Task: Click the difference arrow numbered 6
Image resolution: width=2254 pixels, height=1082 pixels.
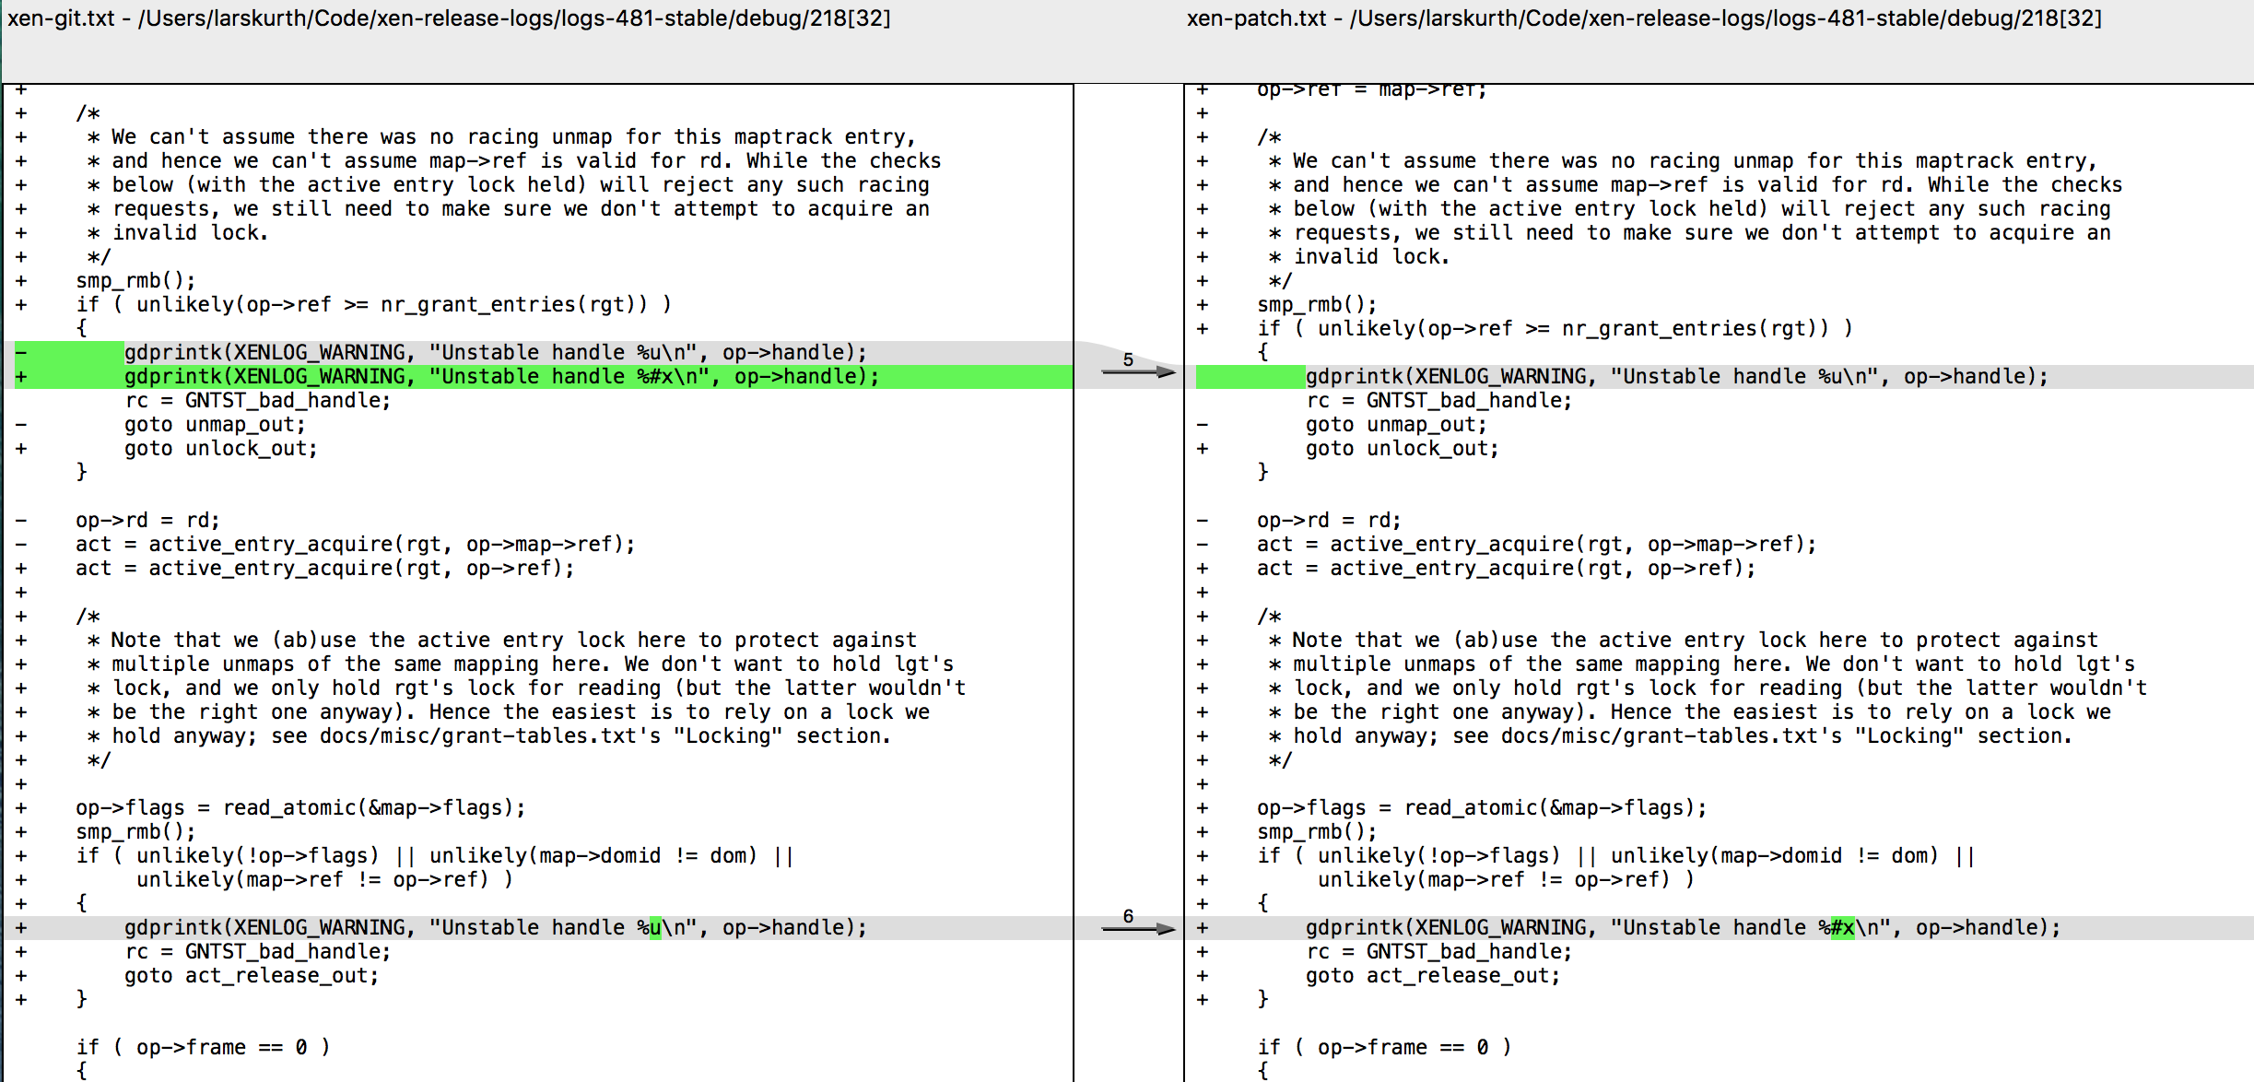Action: pos(1137,927)
